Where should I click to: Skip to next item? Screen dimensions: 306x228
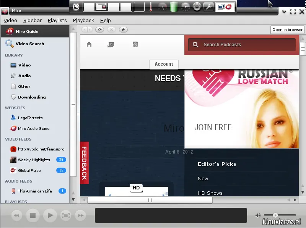80,215
